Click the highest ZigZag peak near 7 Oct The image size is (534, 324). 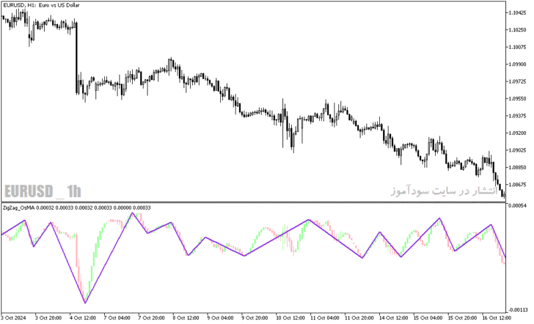point(132,213)
